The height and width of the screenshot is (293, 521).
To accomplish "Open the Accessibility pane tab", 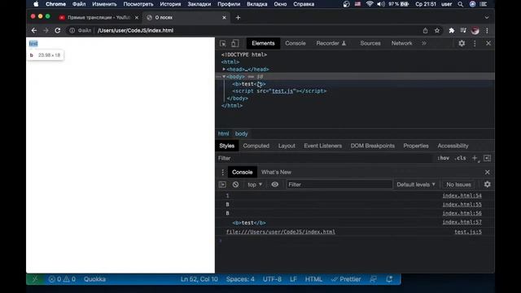I will point(453,146).
